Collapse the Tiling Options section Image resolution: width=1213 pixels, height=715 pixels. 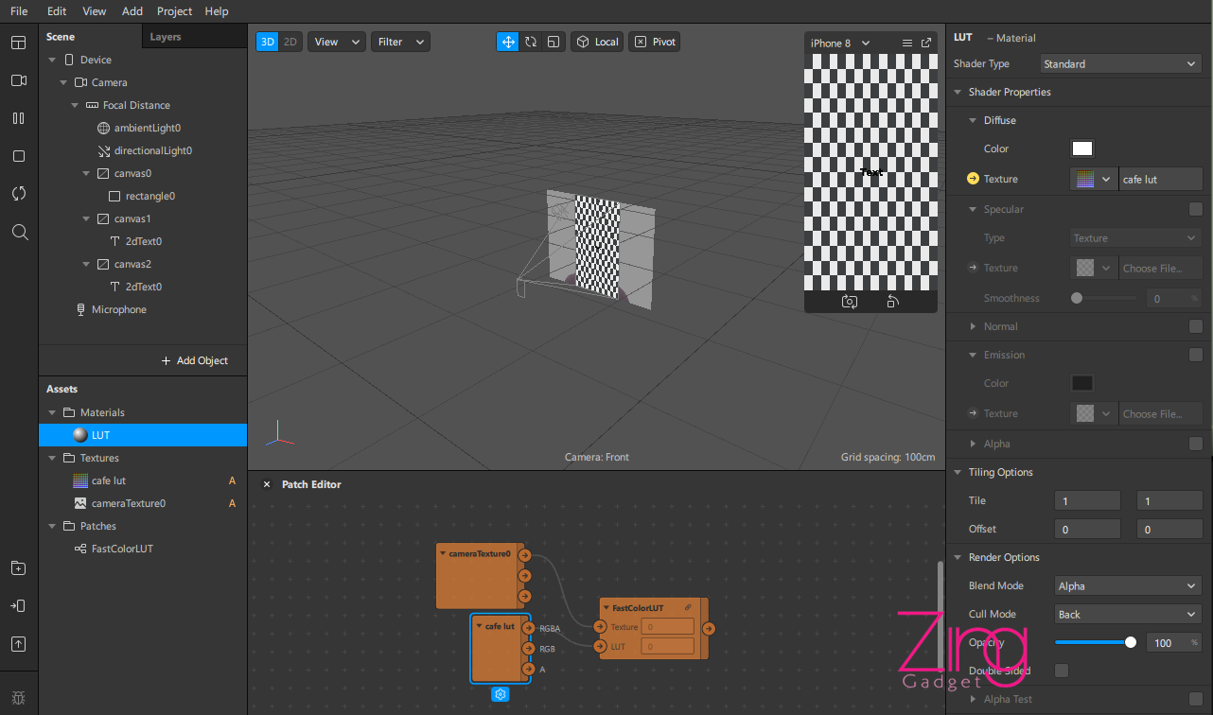tap(958, 472)
